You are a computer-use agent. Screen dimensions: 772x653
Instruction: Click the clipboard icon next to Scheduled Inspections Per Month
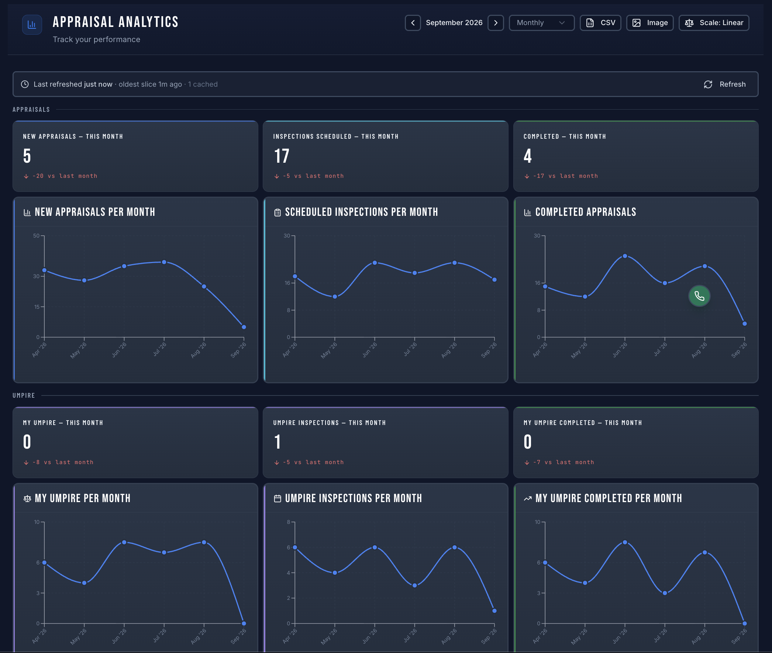(x=278, y=213)
